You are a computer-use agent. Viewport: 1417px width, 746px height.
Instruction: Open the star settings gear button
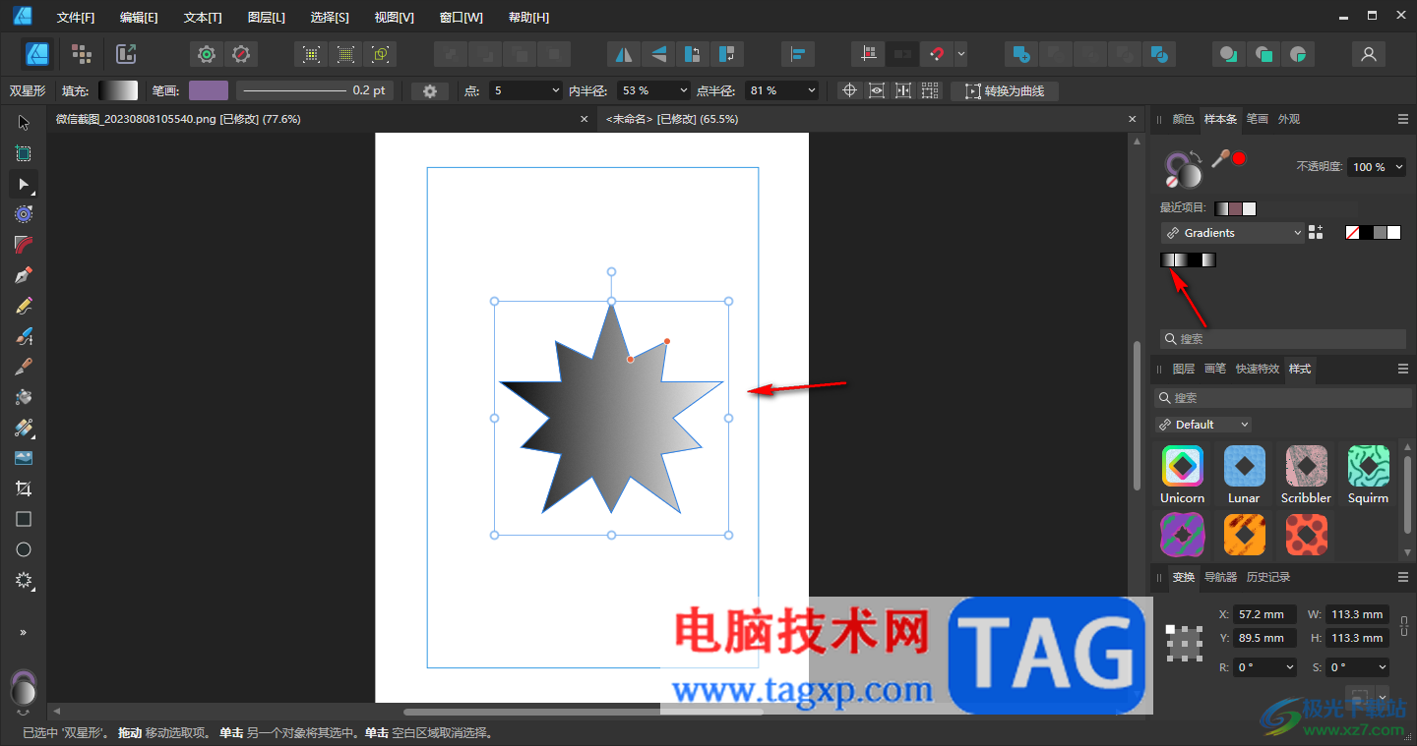tap(430, 90)
